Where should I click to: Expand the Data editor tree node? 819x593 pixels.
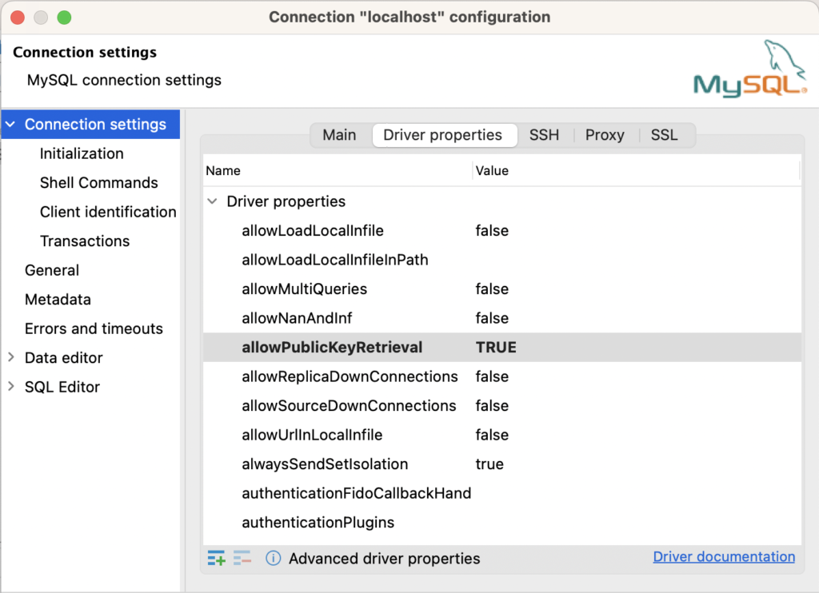click(x=11, y=357)
